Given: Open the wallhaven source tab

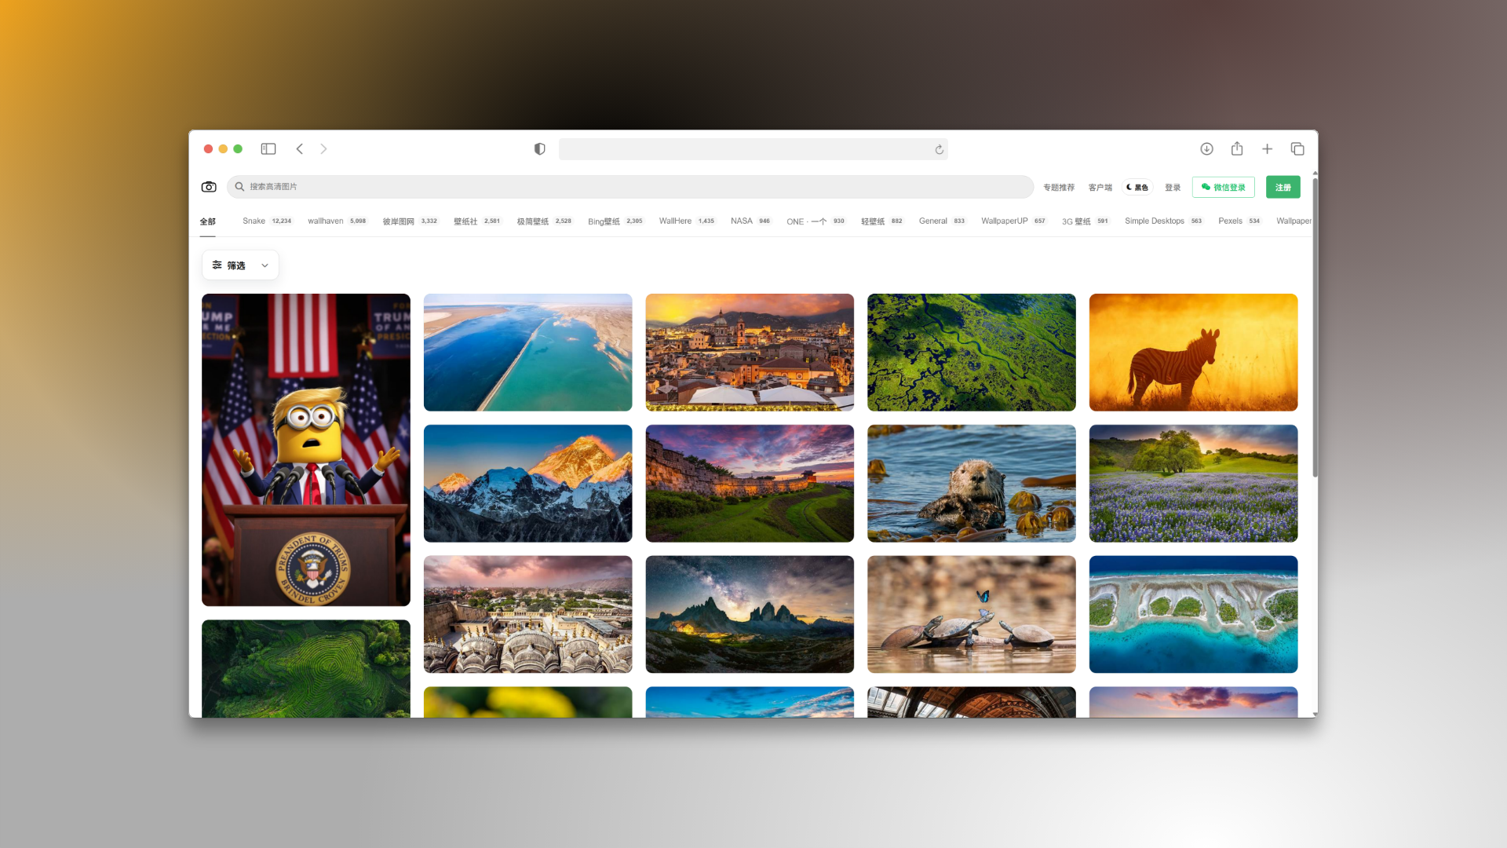Looking at the screenshot, I should click(337, 221).
